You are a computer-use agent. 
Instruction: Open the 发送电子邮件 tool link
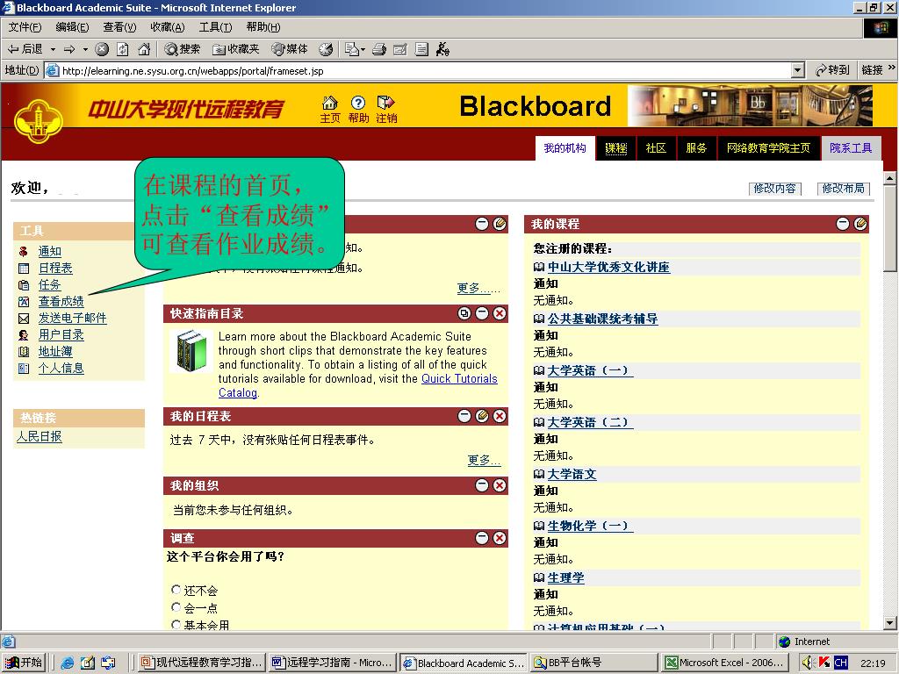click(x=72, y=318)
